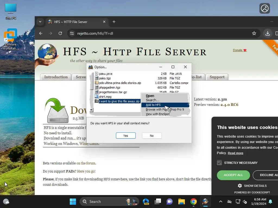Open the VMware Workstation desktop shortcut
The image size is (278, 208).
tap(11, 39)
